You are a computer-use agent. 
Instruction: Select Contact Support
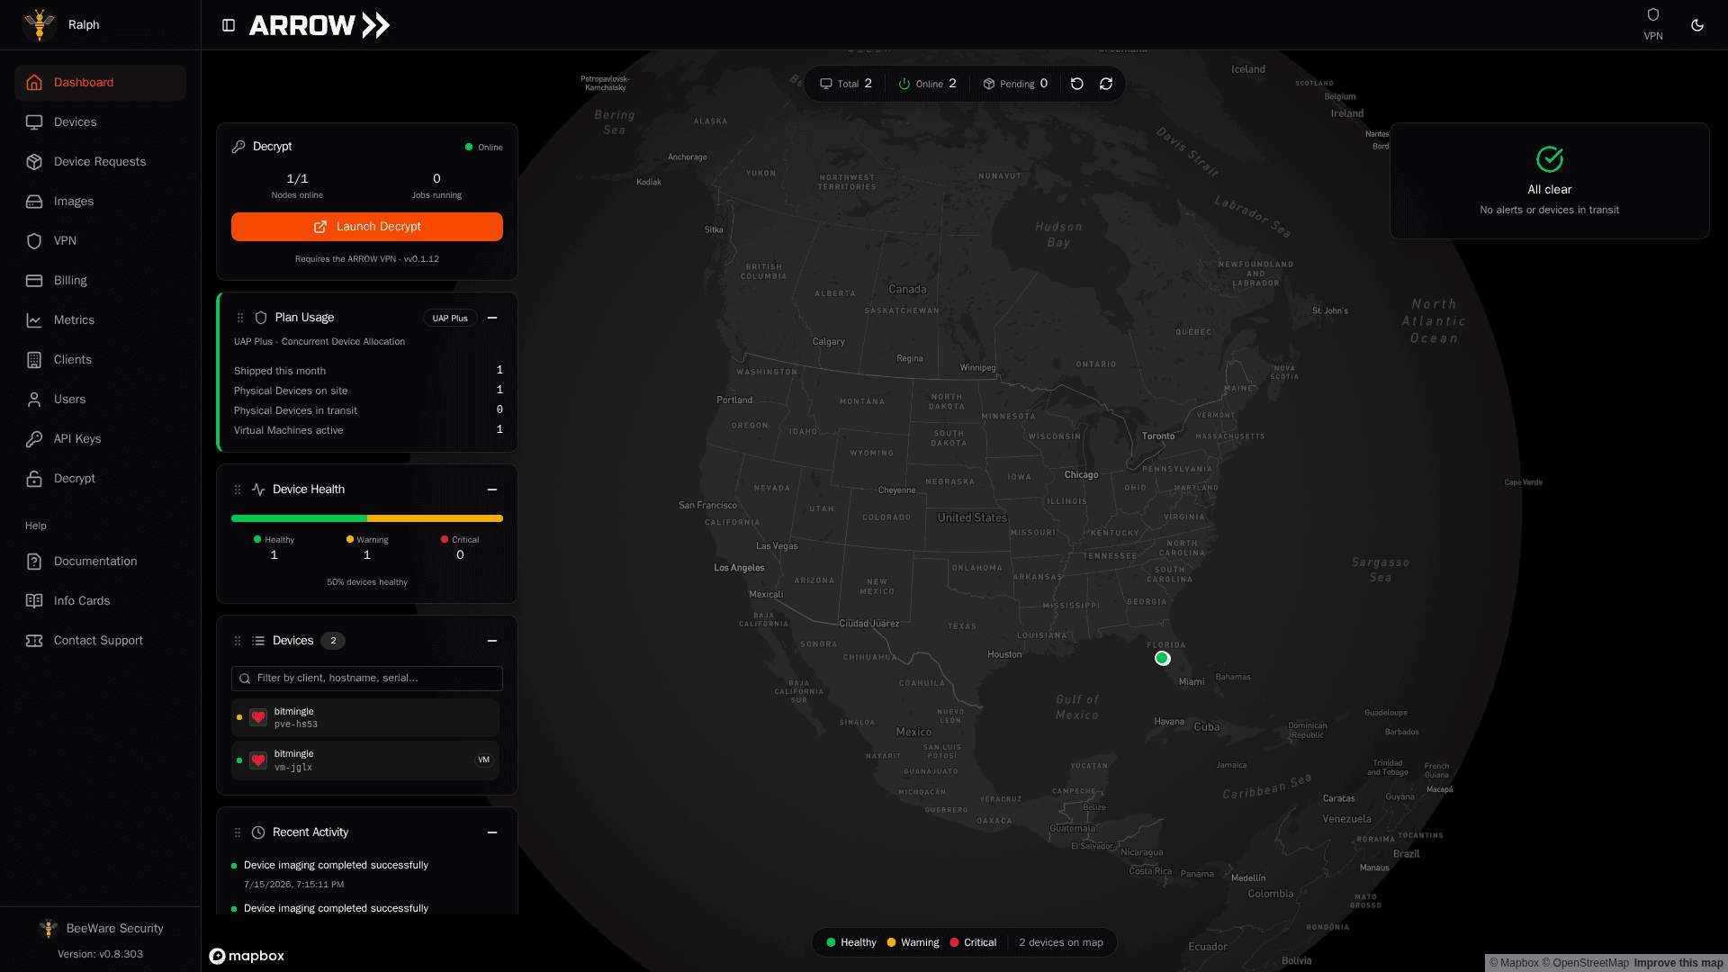[x=100, y=641]
